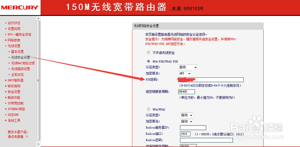Image resolution: width=300 pixels, height=147 pixels.
Task: Expand 安全设置 menu
Action: [14, 92]
